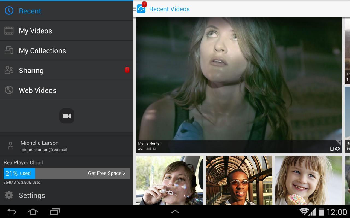350x218 pixels.
Task: Tap the device icon on Meme Hunter video
Action: click(332, 149)
